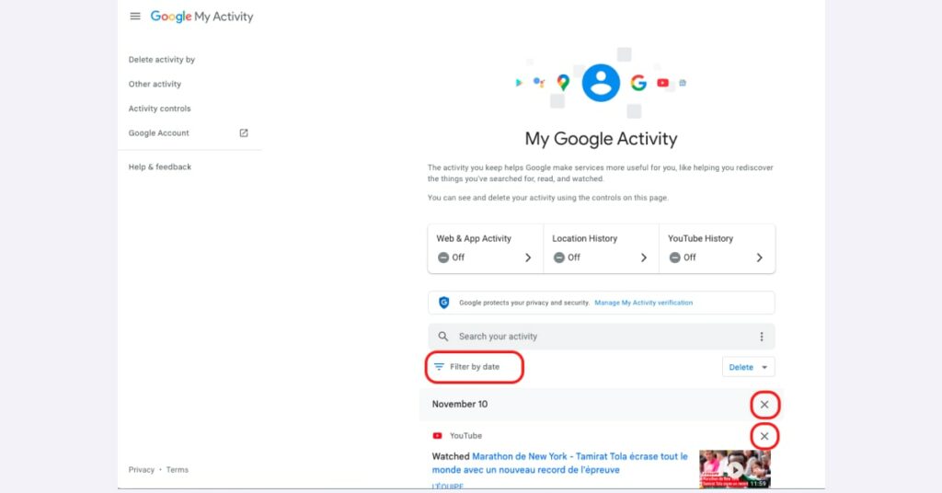Click Manage My Activity verification link

coord(643,303)
